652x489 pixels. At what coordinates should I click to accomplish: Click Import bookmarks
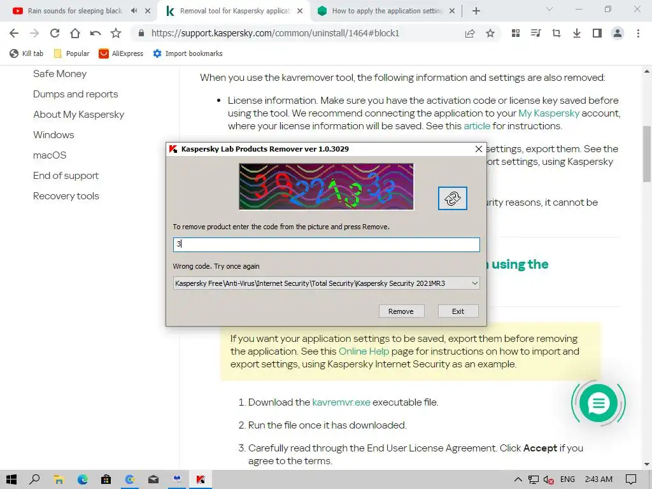click(188, 53)
